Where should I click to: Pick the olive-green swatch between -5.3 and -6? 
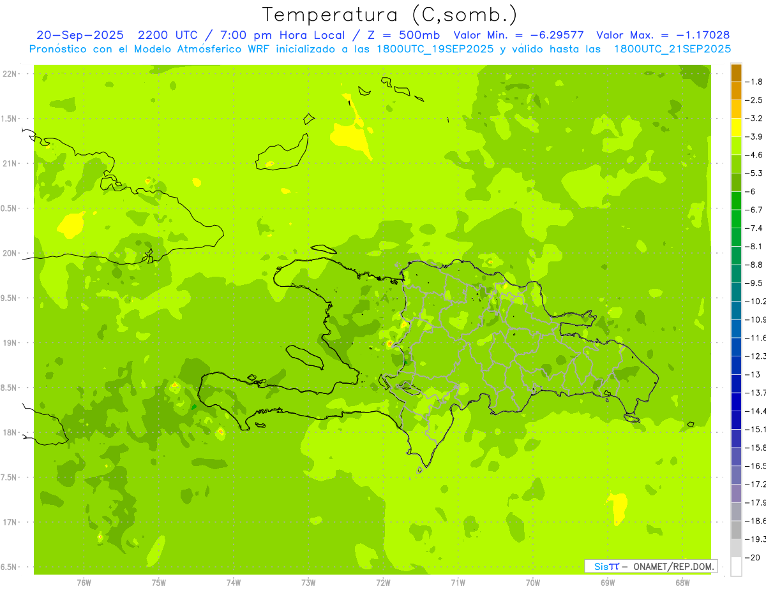pyautogui.click(x=736, y=182)
